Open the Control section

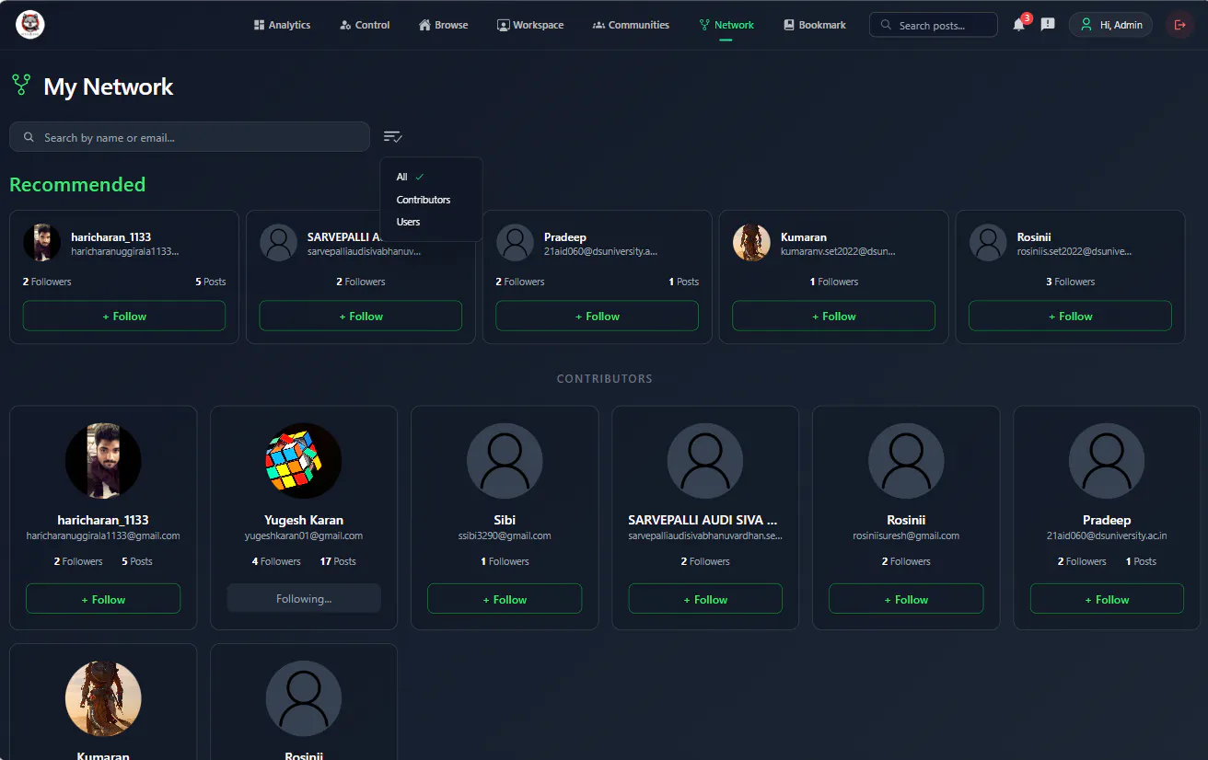[365, 25]
